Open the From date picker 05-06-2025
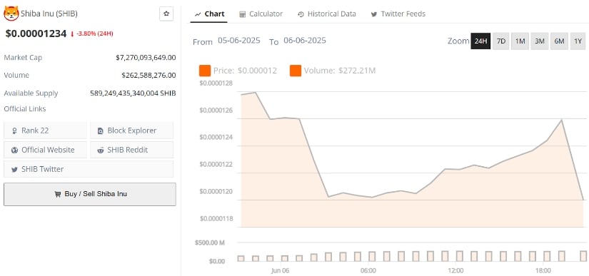Screen dimensions: 589x276 [x=239, y=41]
